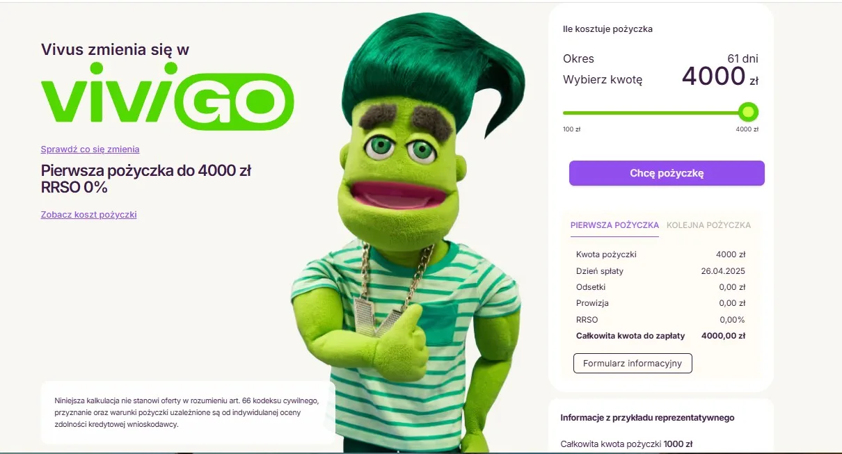
Task: Click 'Informacje z przykładu reprezentatywnego' heading
Action: (647, 418)
